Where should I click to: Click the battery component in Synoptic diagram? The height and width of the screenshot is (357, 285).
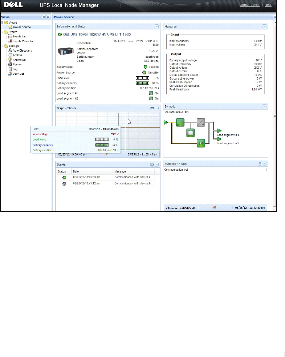[x=190, y=133]
